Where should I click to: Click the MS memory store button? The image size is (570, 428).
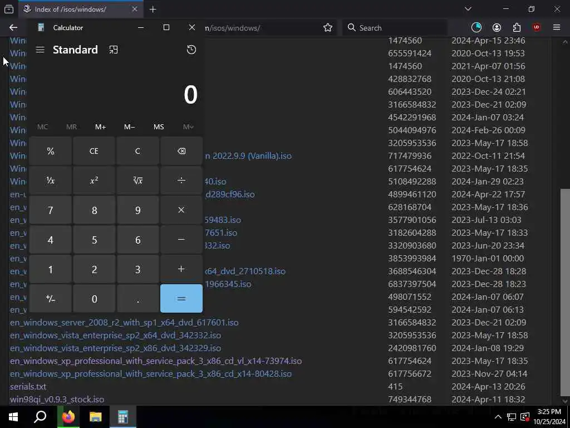159,127
